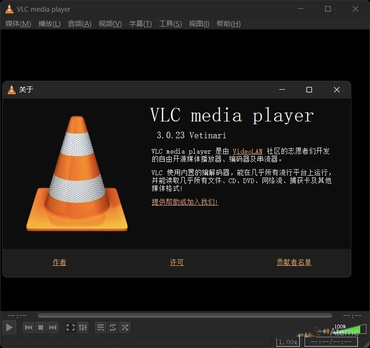Maximize the 关于 dialog

click(309, 90)
